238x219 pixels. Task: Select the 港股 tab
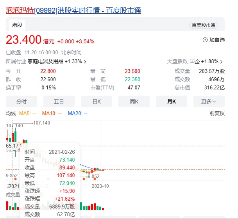pyautogui.click(x=17, y=25)
